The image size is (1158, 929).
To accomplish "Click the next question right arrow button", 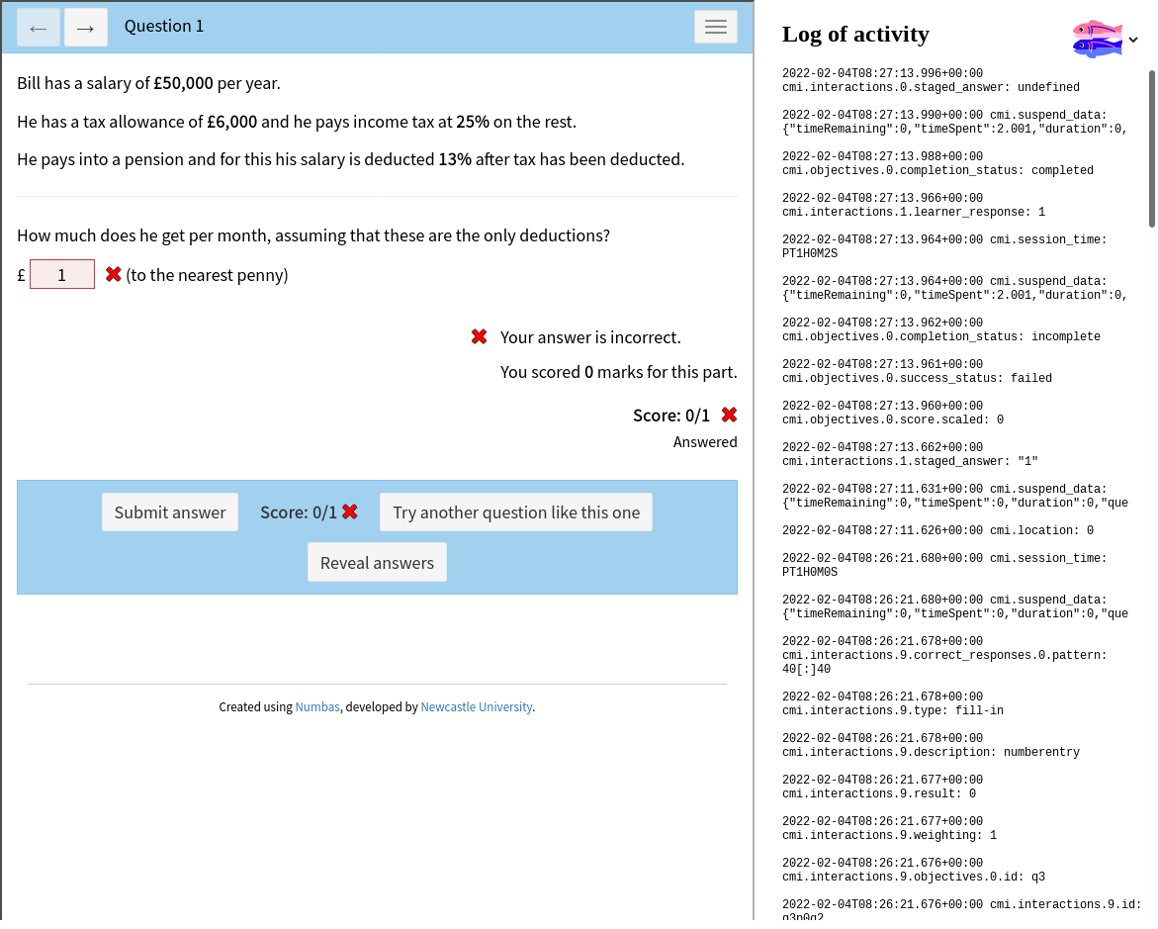I will point(86,28).
